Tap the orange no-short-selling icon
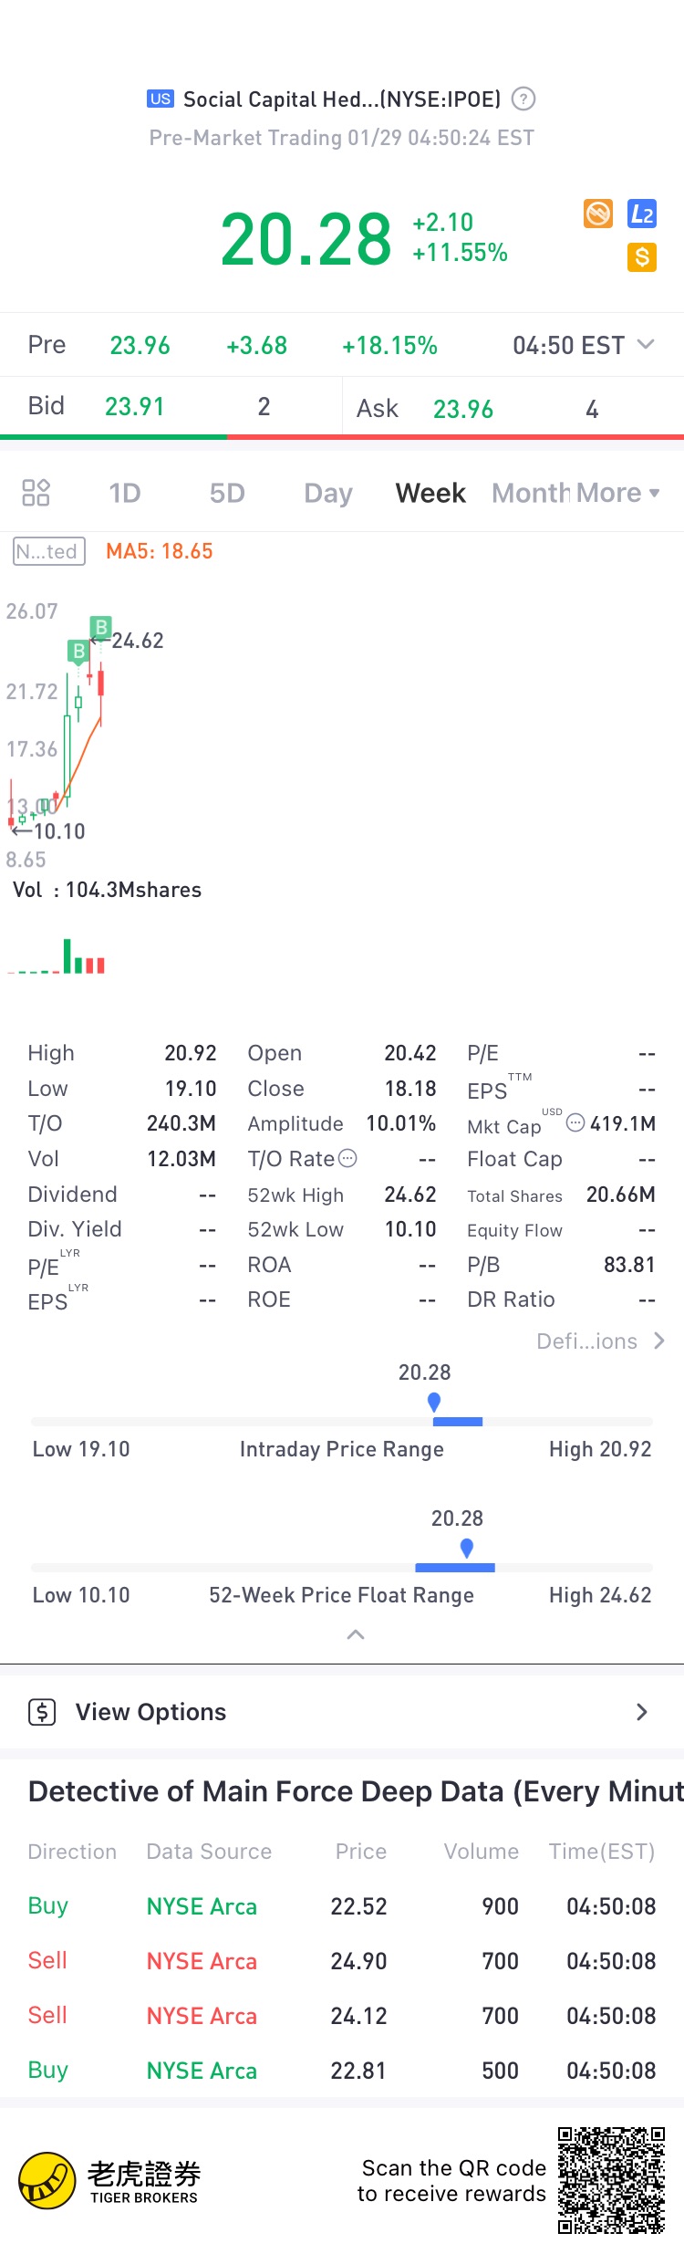Screen dimensions: 684x2254 click(x=598, y=214)
